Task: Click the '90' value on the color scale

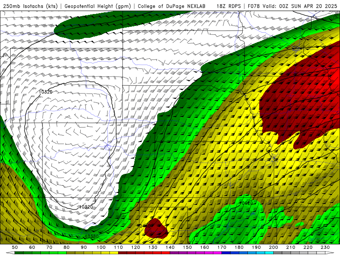Action: 84,247
